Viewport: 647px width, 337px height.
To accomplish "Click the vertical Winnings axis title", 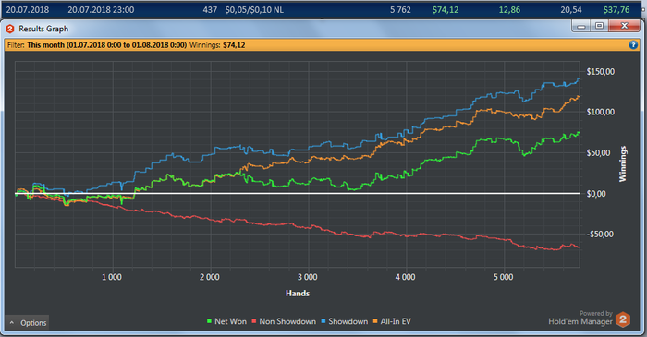I will click(622, 164).
